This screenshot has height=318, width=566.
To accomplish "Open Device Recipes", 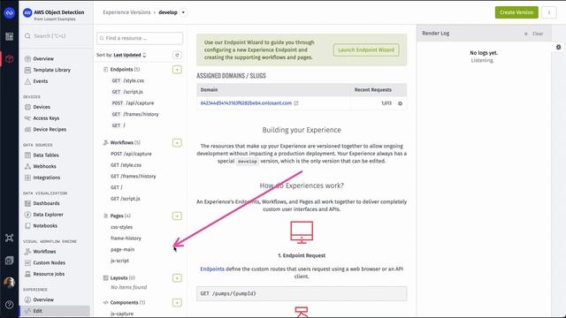I will point(50,129).
